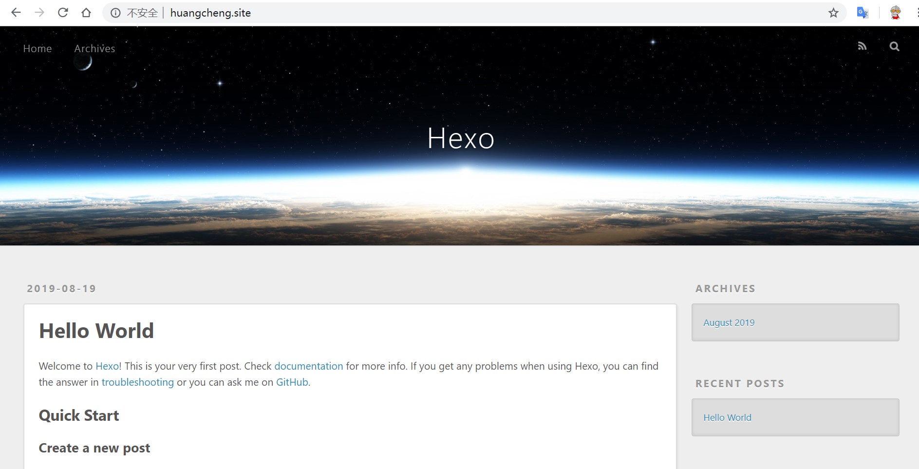Follow the troubleshooting link
This screenshot has height=469, width=919.
pyautogui.click(x=137, y=382)
